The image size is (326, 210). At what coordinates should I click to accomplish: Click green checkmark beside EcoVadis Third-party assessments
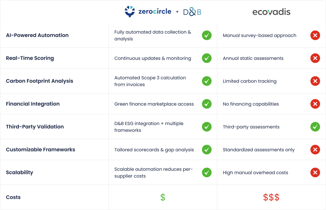click(x=315, y=127)
